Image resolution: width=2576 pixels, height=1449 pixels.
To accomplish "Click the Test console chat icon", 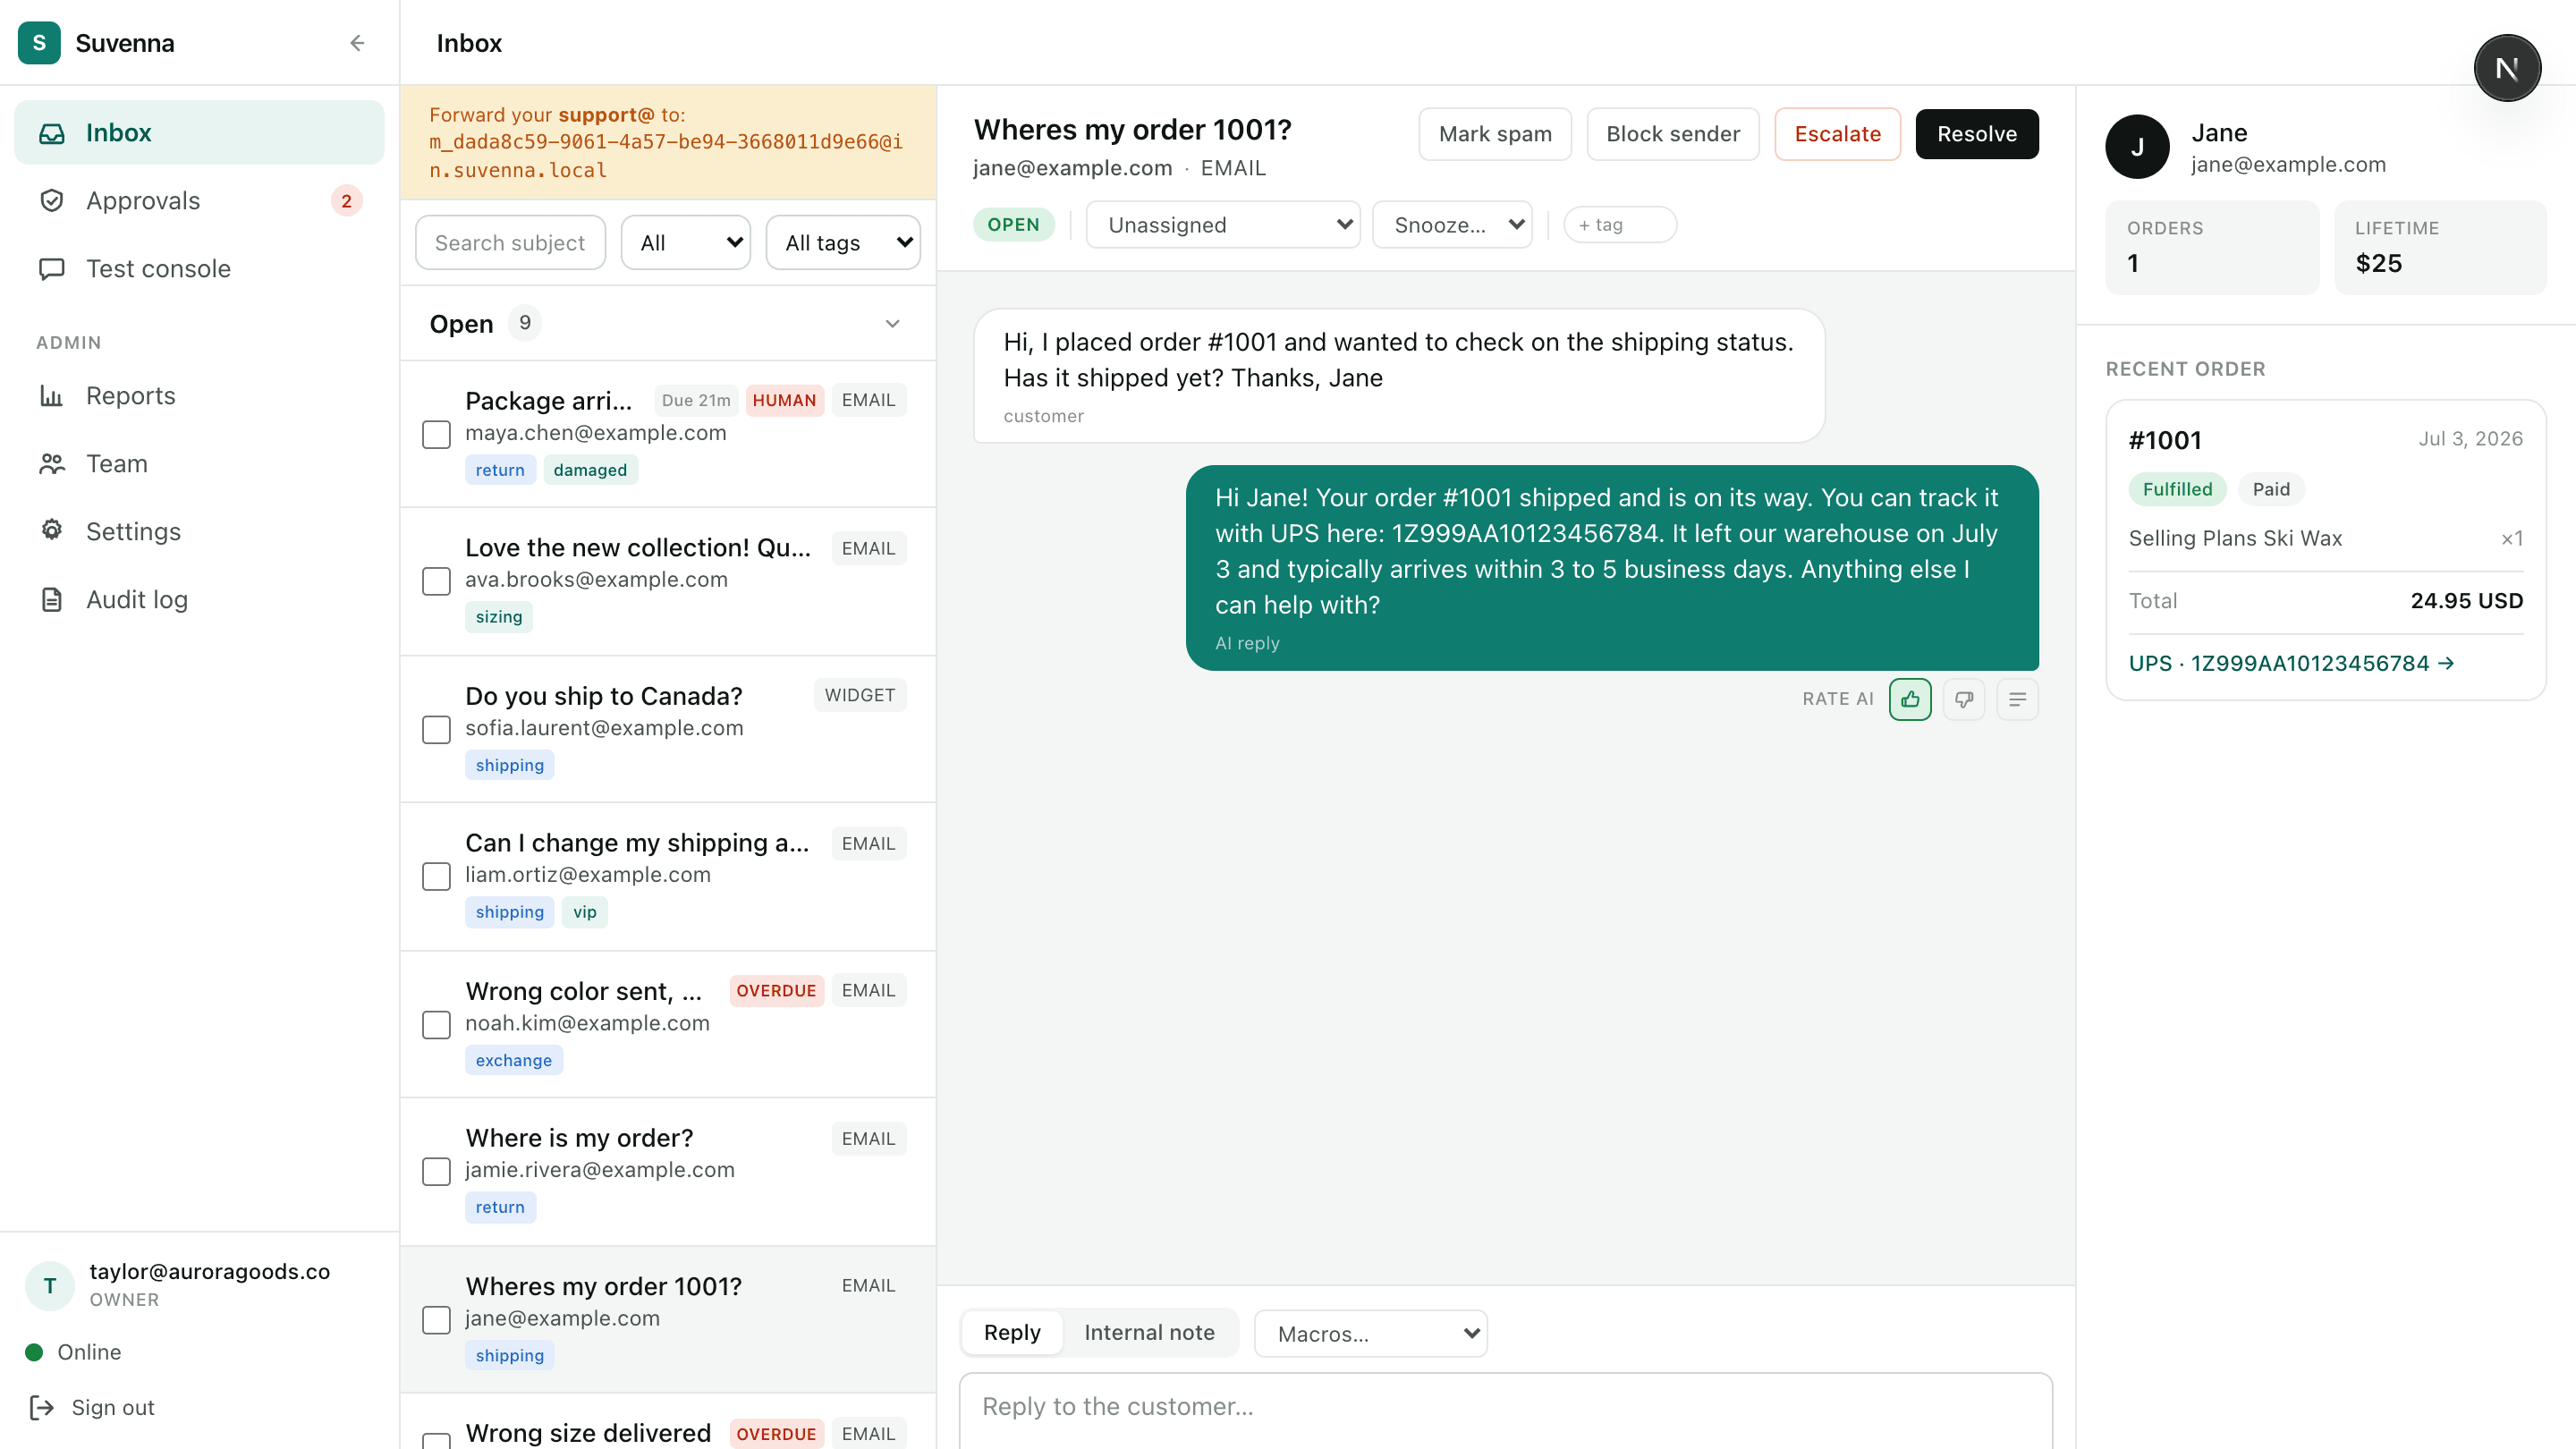I will [52, 269].
